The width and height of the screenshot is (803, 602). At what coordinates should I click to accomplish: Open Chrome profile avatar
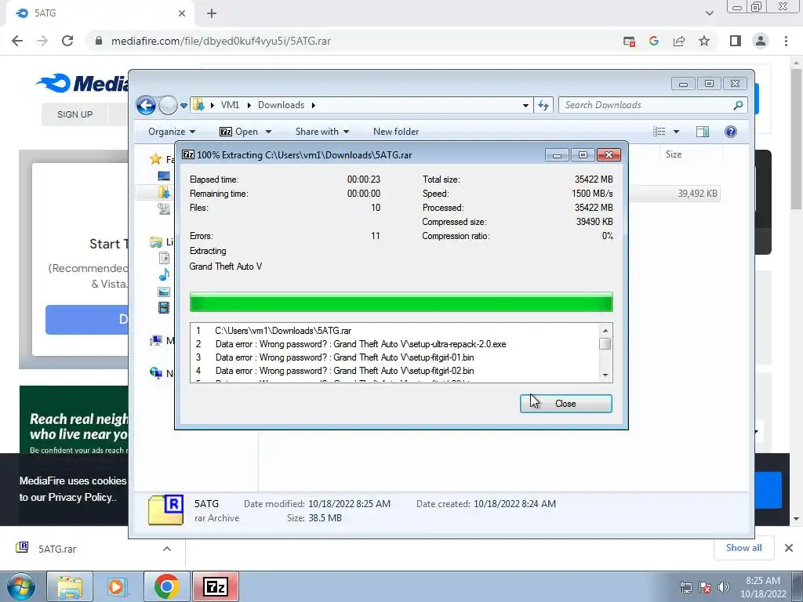coord(761,41)
